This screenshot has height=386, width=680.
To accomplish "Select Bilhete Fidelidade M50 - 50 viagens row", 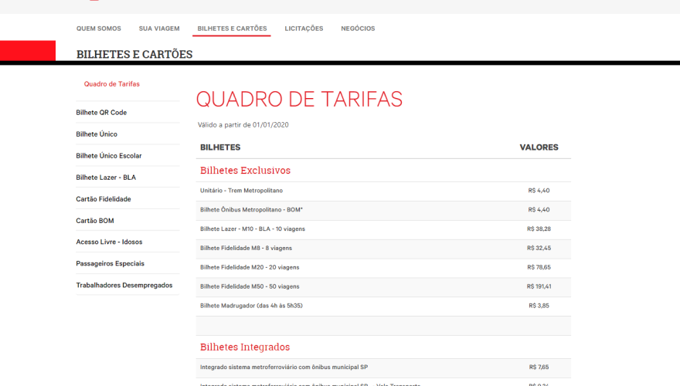I will tap(383, 286).
